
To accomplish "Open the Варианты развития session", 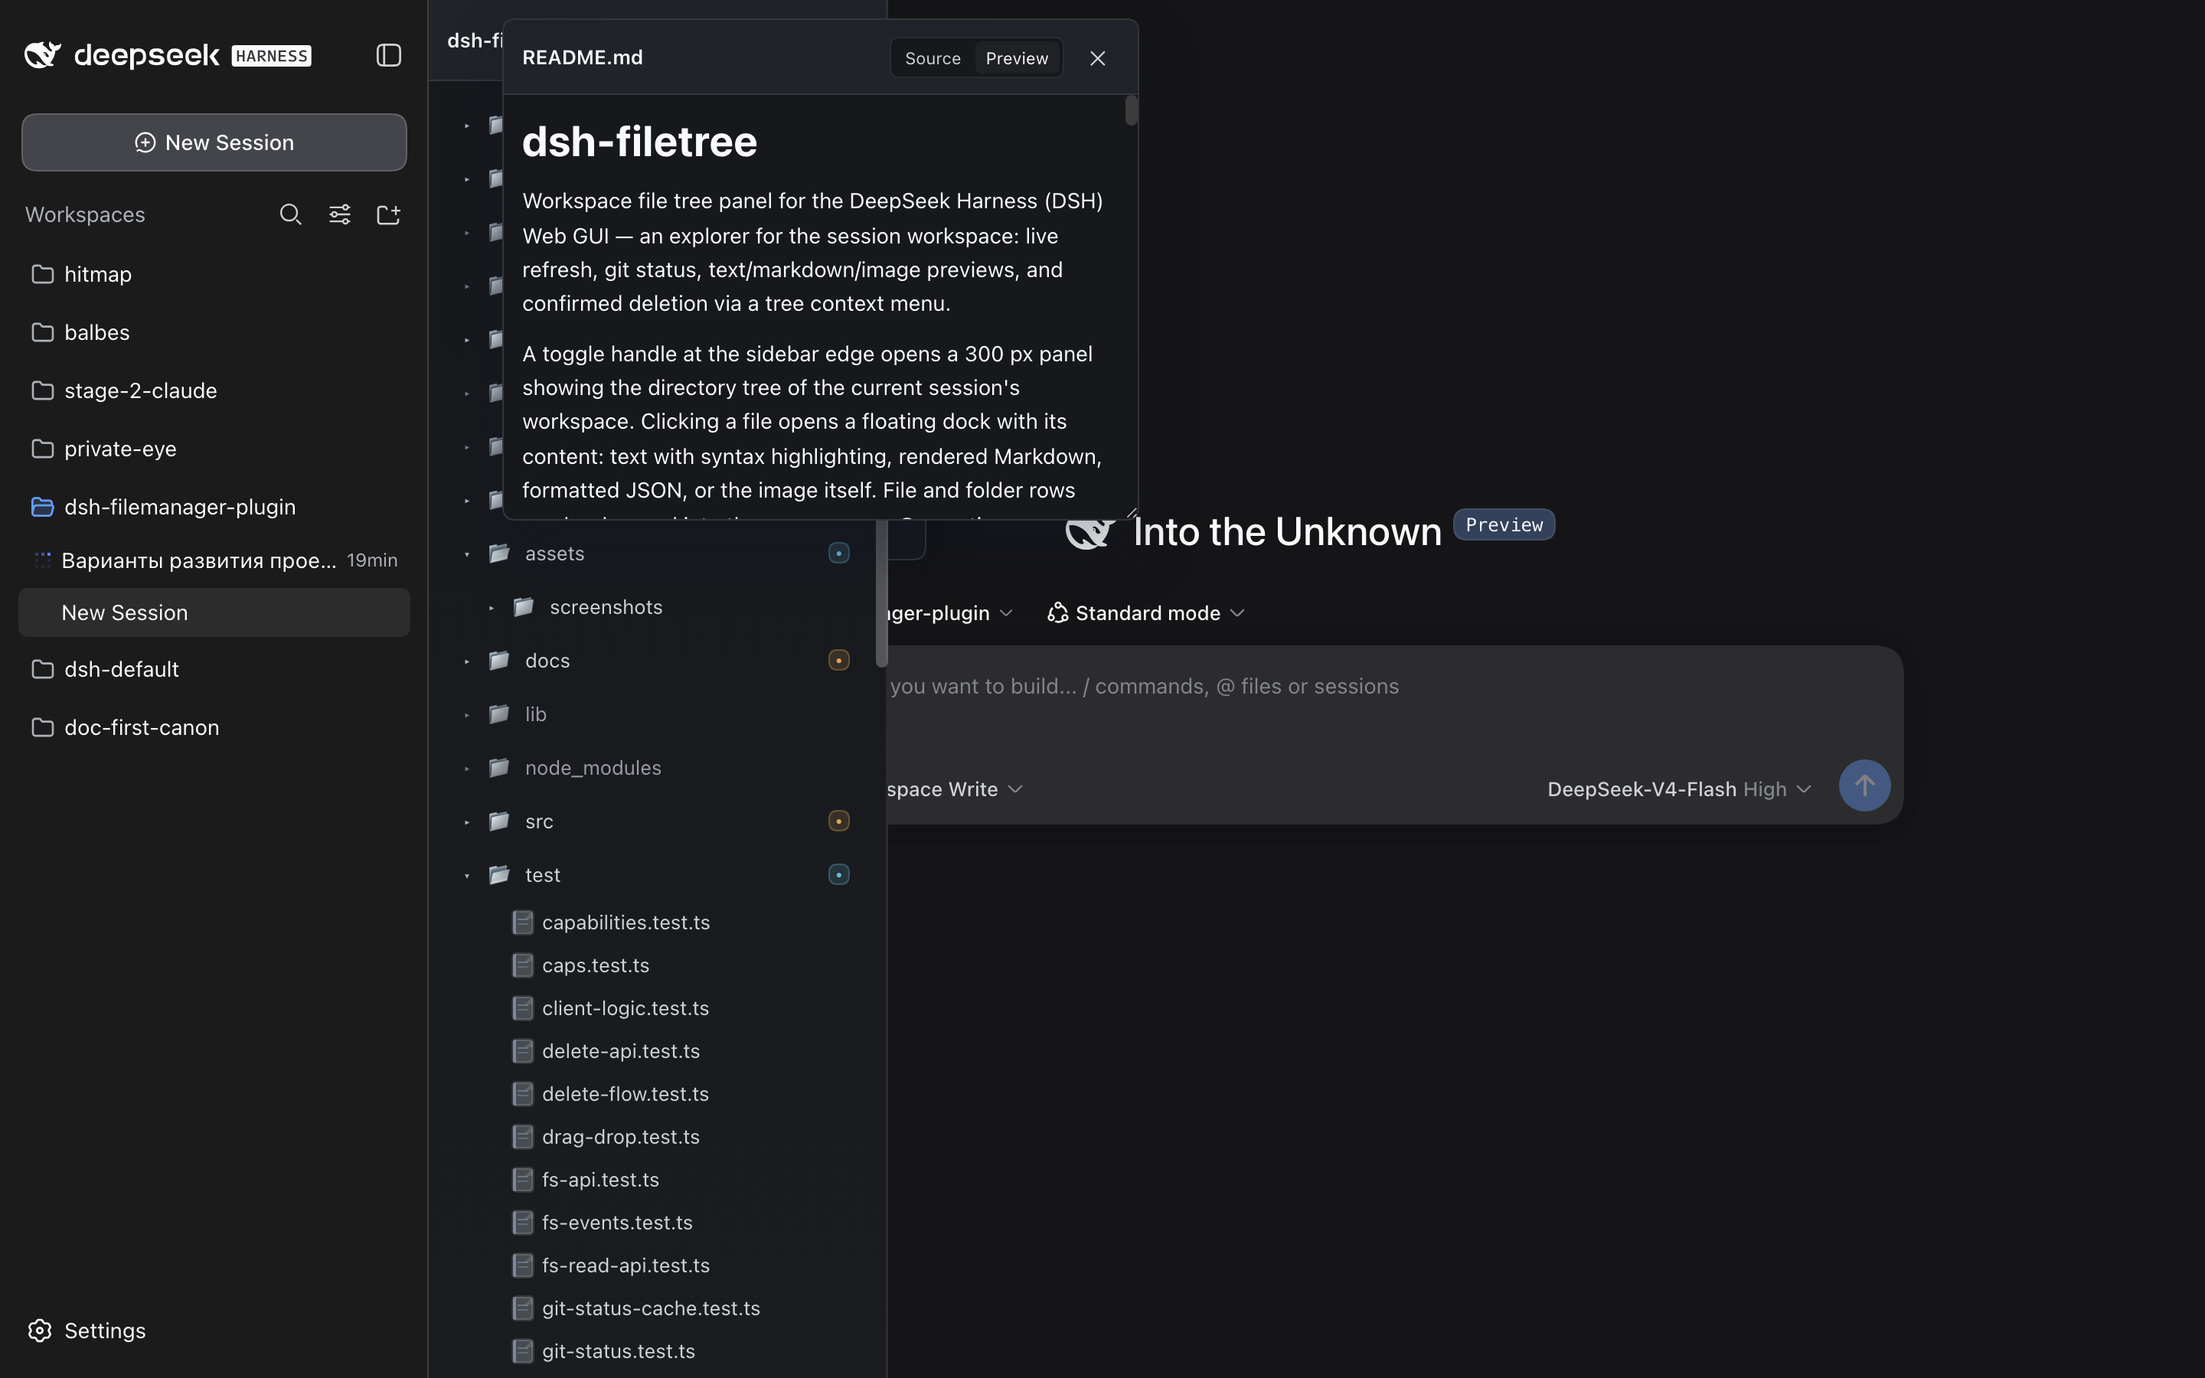I will coord(214,560).
